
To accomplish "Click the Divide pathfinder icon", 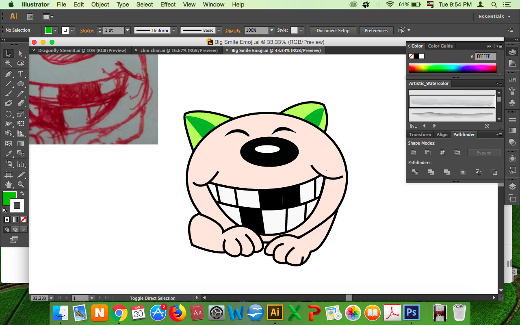I will [415, 172].
